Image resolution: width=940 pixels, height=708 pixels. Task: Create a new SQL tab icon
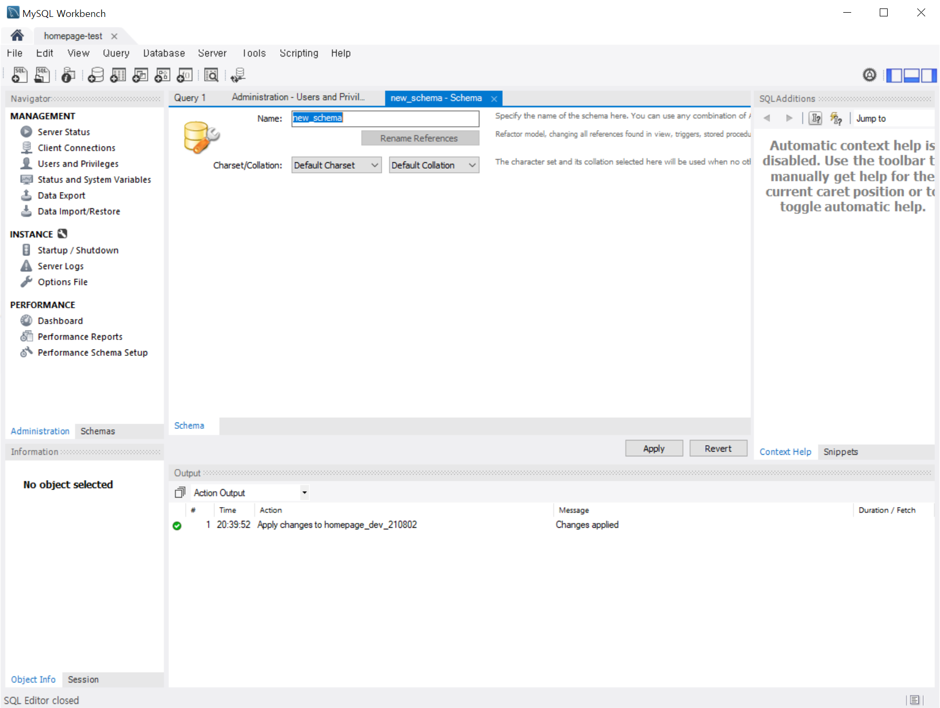[x=20, y=75]
